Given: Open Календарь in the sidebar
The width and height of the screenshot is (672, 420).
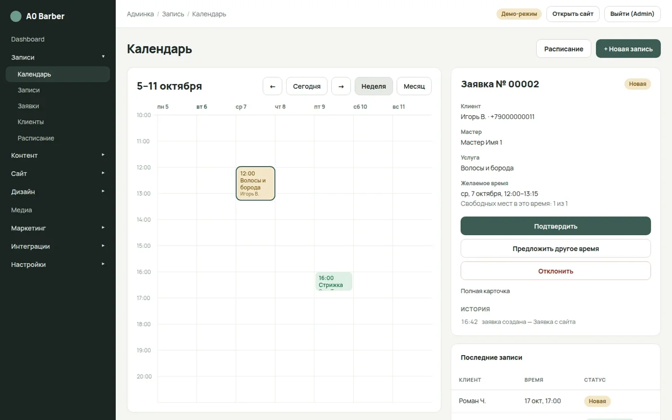Looking at the screenshot, I should pyautogui.click(x=58, y=74).
